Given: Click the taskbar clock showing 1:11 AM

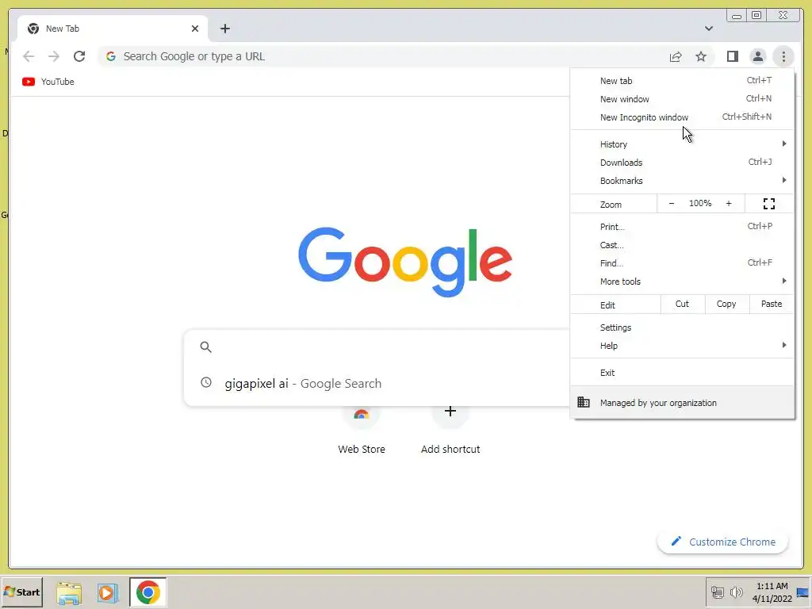Looking at the screenshot, I should pos(772,592).
